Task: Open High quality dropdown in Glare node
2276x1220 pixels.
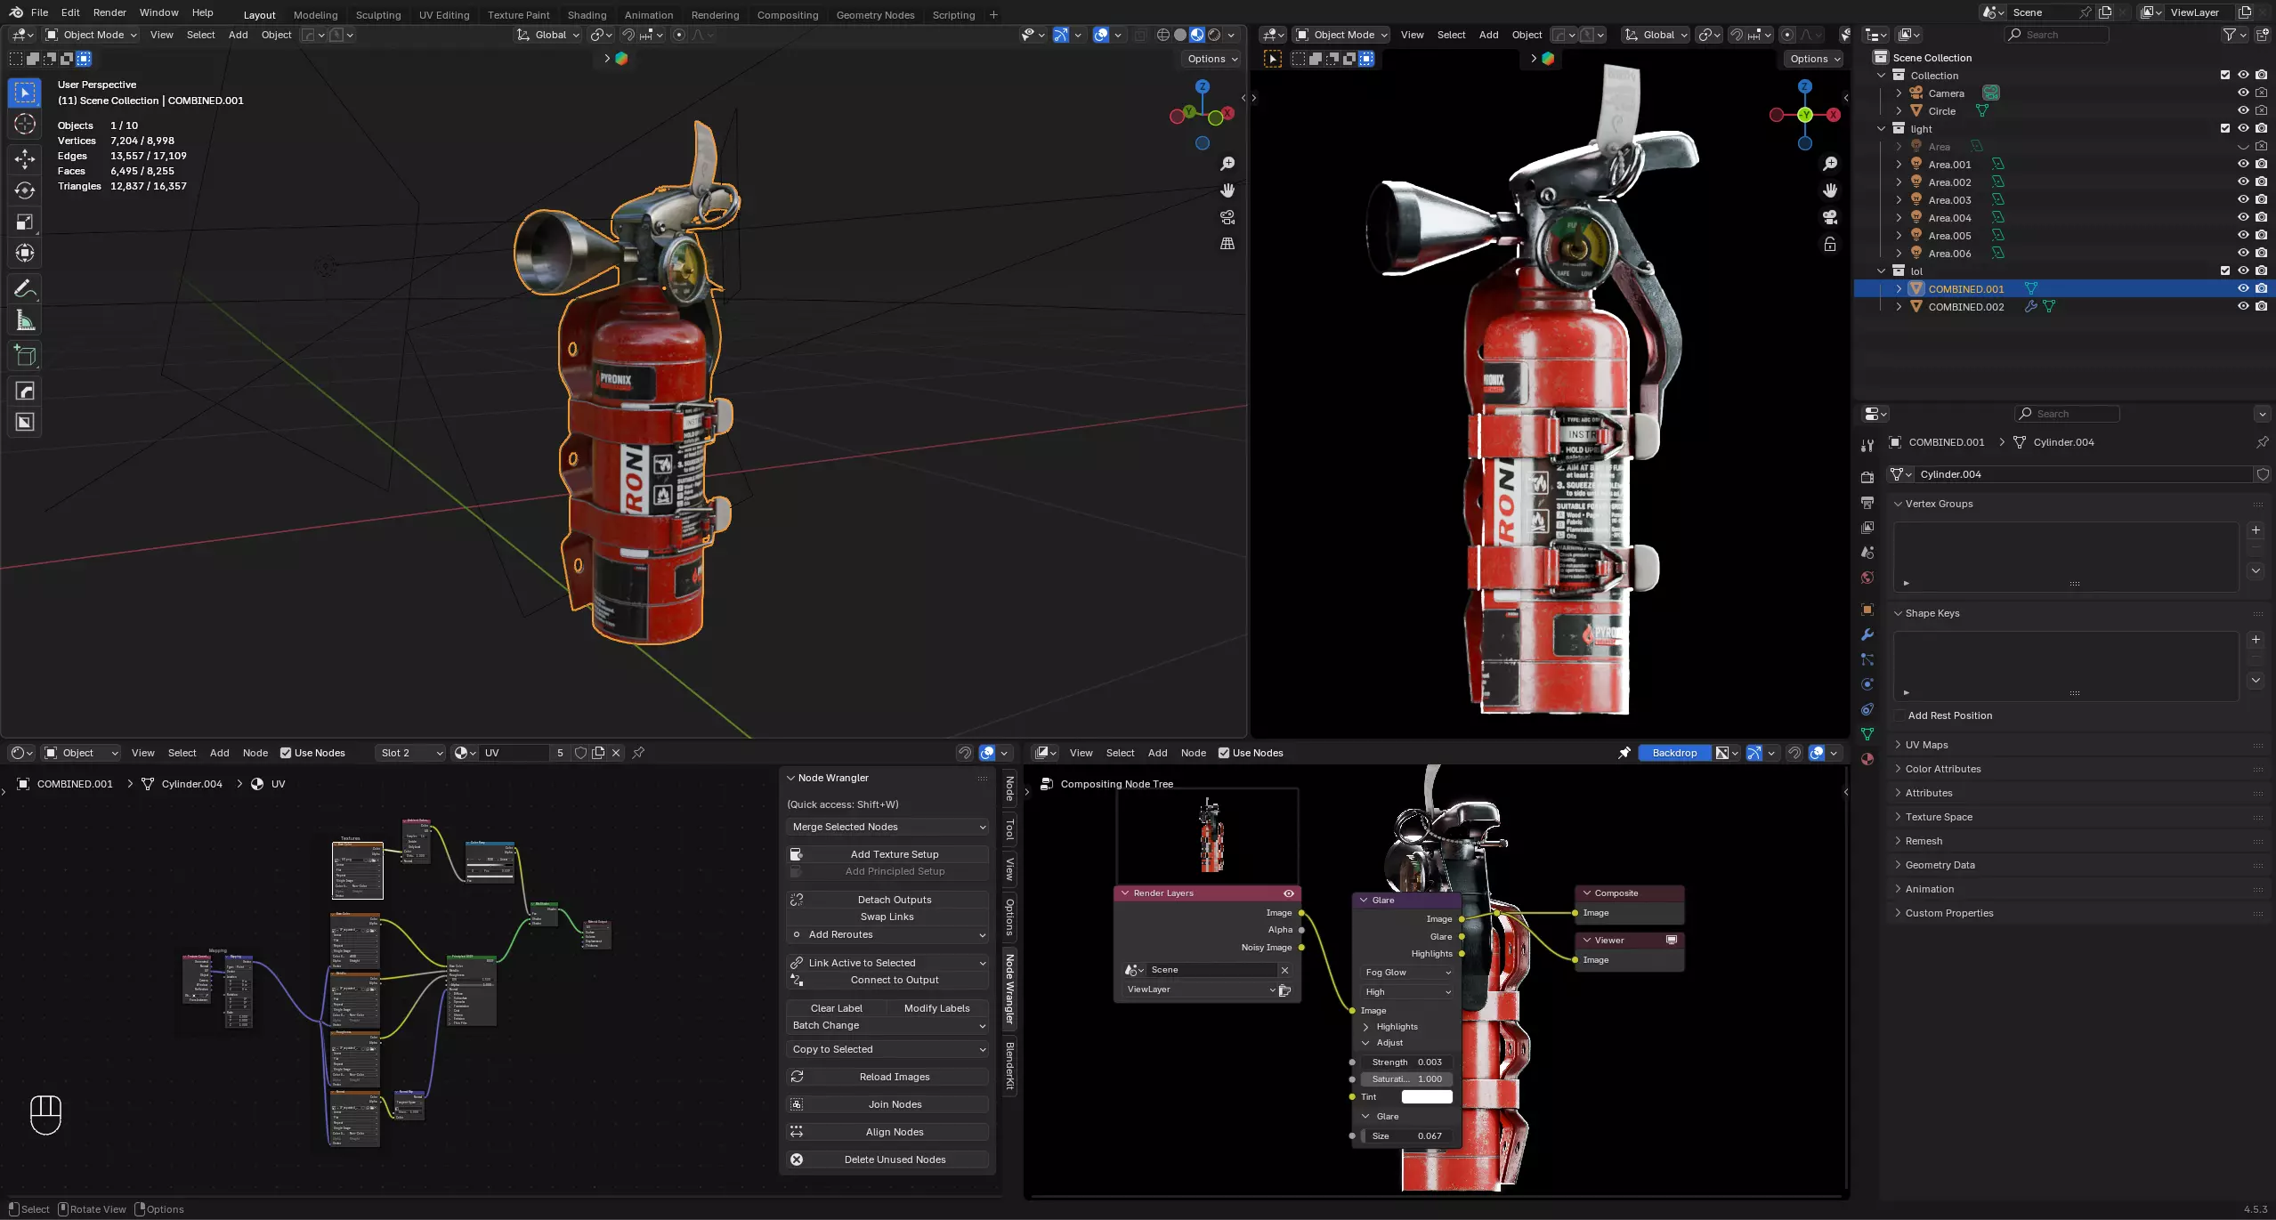Action: point(1406,992)
